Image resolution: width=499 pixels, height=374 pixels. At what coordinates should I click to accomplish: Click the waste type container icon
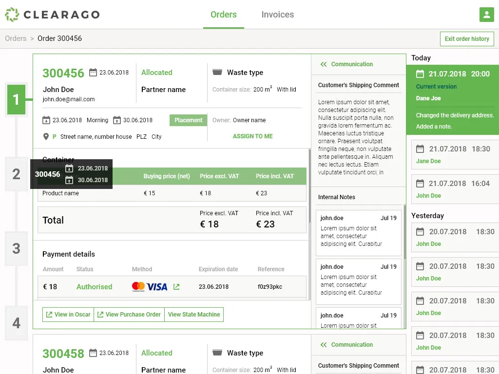(x=217, y=73)
